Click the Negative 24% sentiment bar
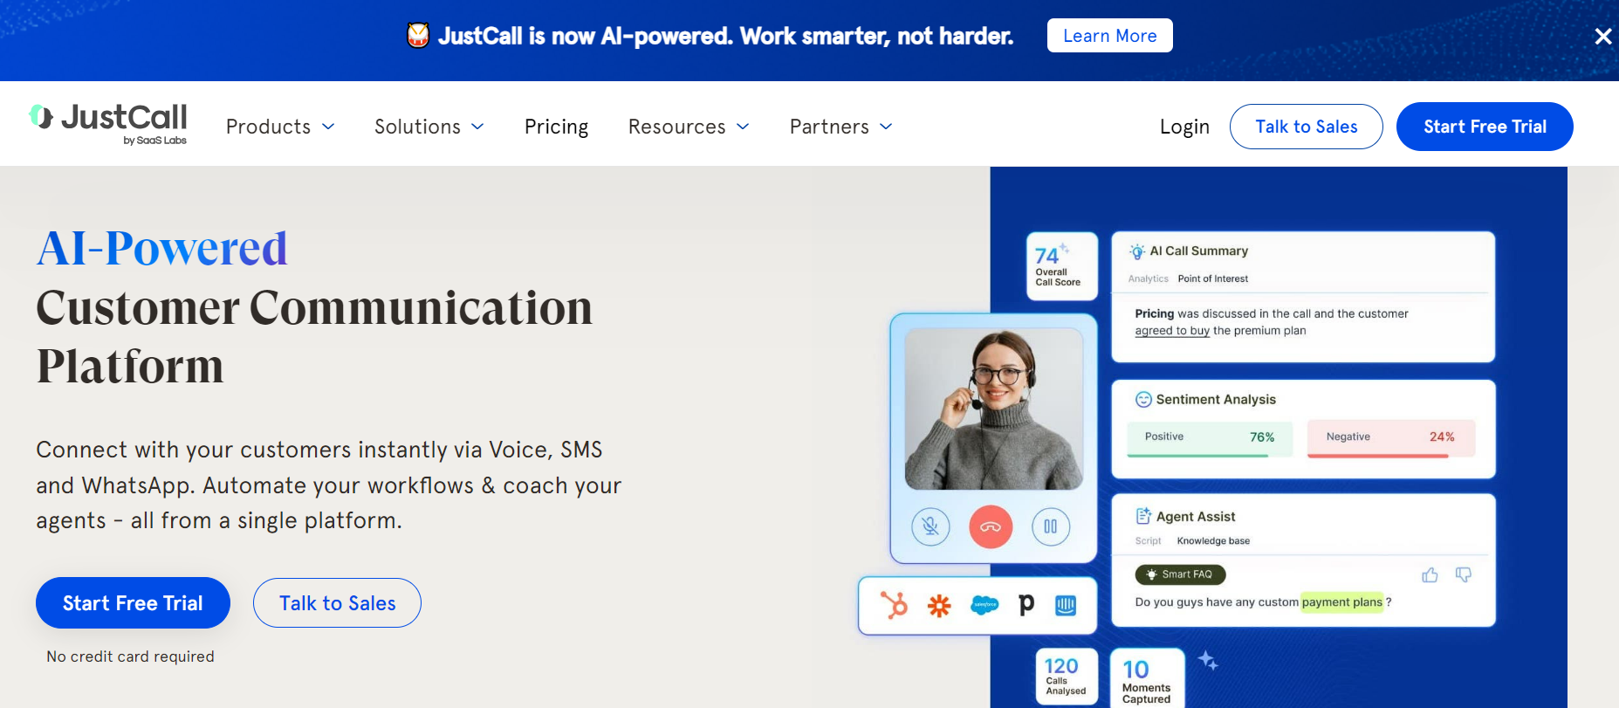1619x708 pixels. [1391, 438]
